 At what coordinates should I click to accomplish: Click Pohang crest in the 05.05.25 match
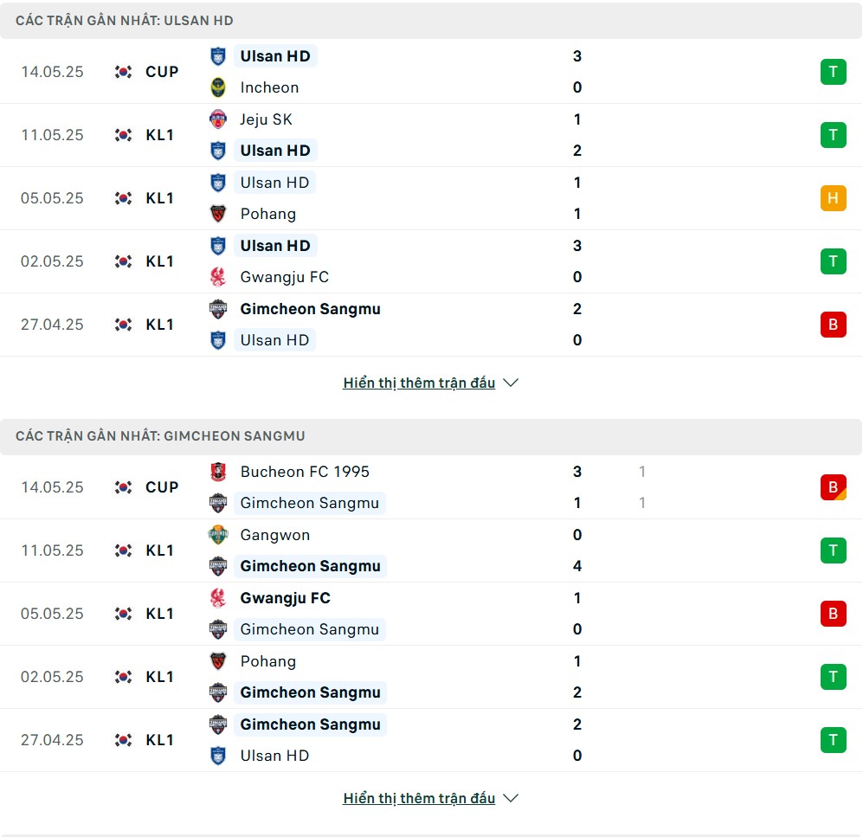[x=218, y=214]
